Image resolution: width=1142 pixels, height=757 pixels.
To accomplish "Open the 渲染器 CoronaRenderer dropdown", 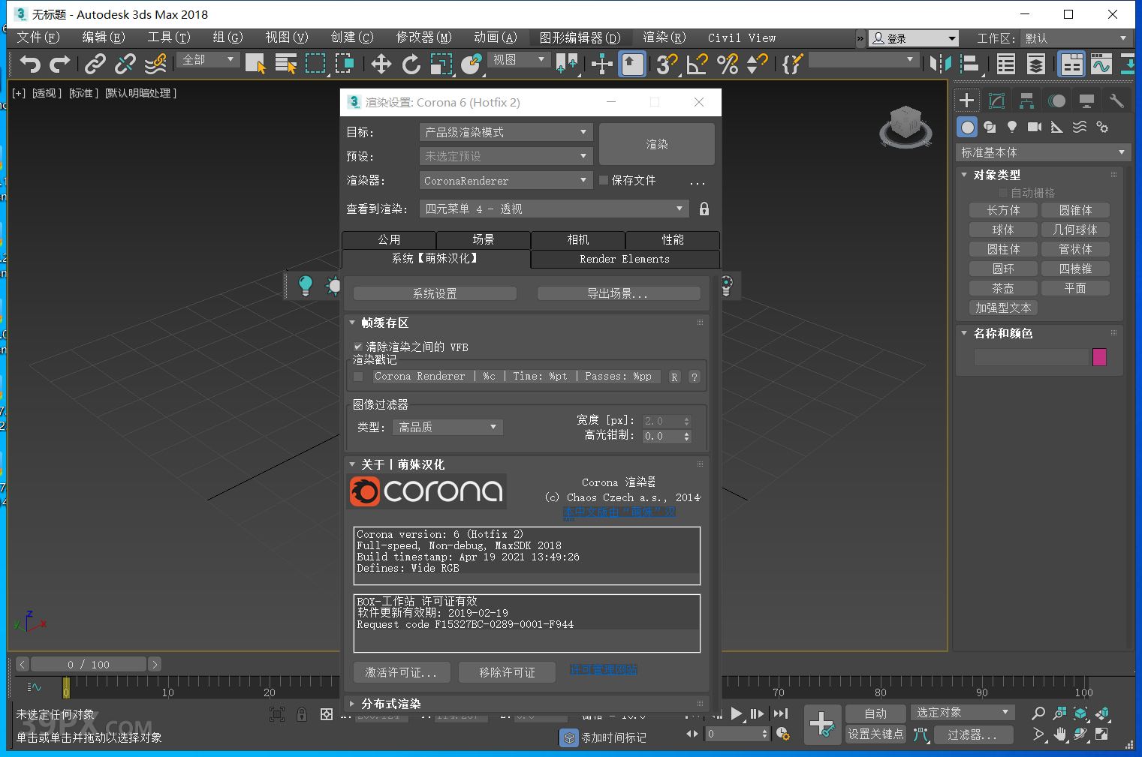I will (505, 180).
